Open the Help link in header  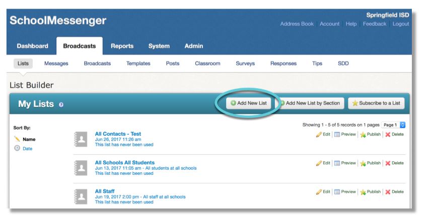click(351, 24)
